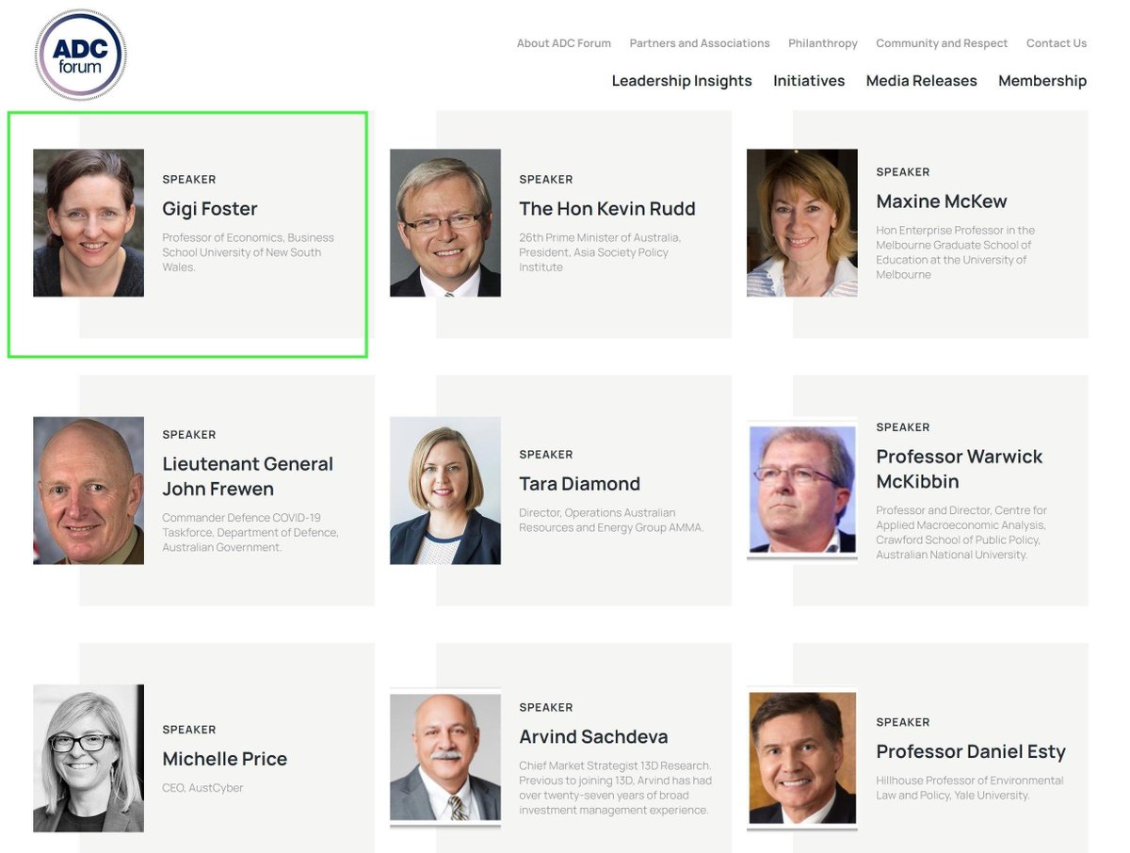Click Arvind Sachdeva's portrait photo
The width and height of the screenshot is (1130, 853).
pos(445,758)
